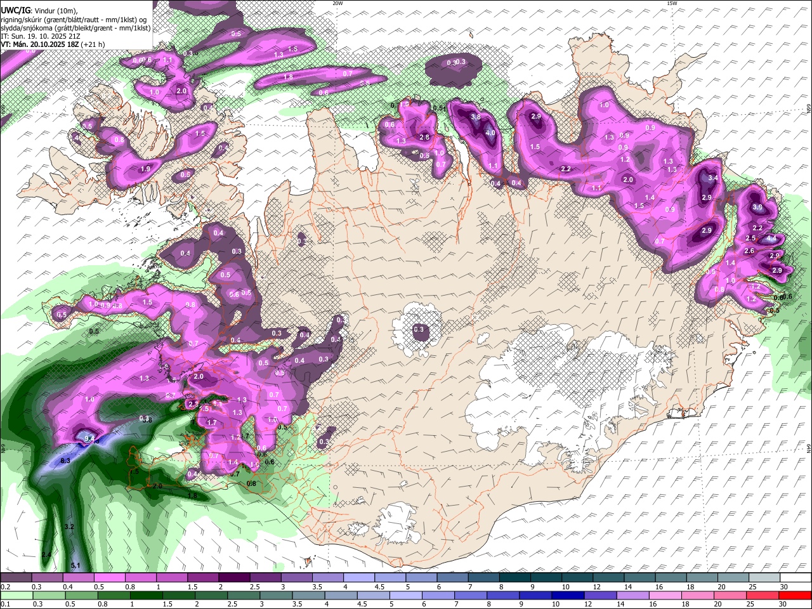Click the 5.1 value at the bottom edge
Screen dimensions: 812x609
(75, 565)
